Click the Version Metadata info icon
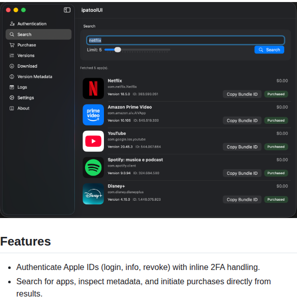 point(12,76)
